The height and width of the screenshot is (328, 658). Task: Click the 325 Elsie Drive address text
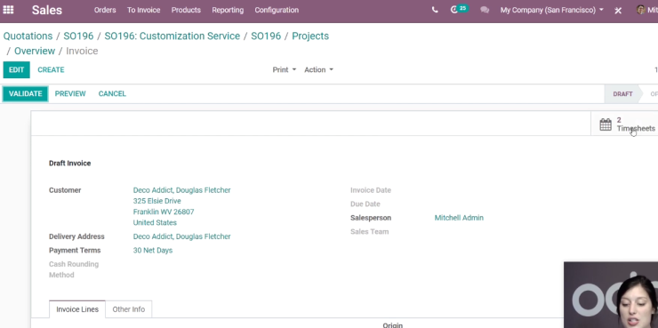157,201
